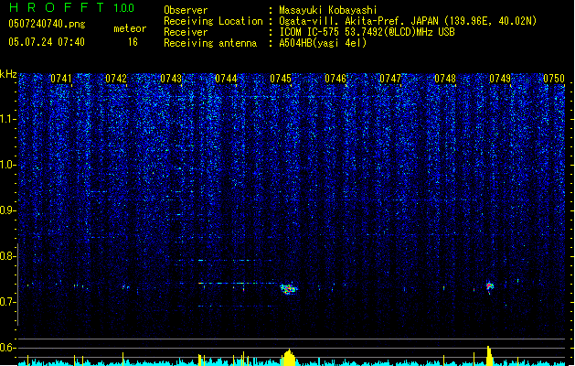The width and height of the screenshot is (575, 366).
Task: Click the 0742 time marker
Action: pos(116,79)
